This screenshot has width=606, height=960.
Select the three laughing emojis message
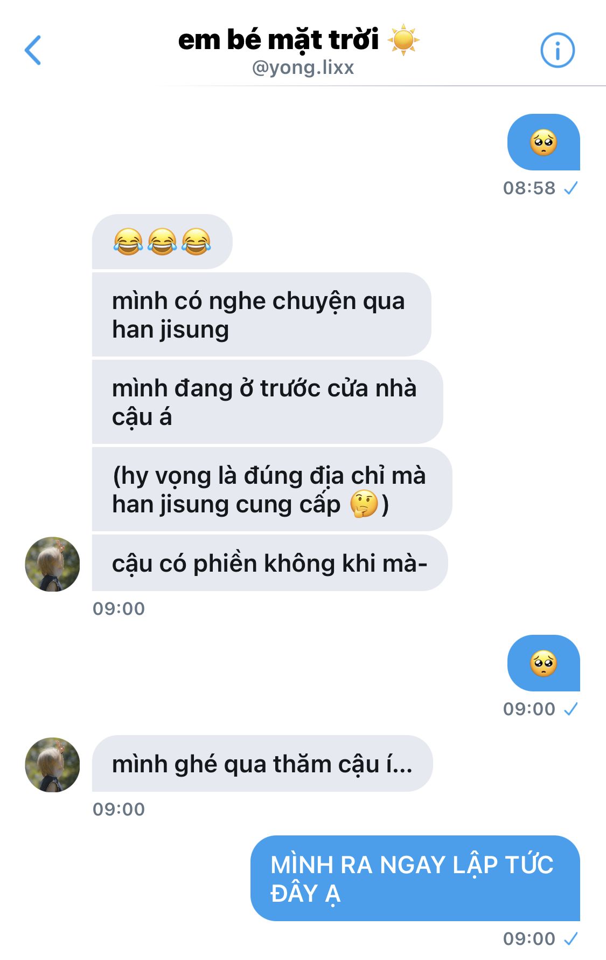click(162, 242)
